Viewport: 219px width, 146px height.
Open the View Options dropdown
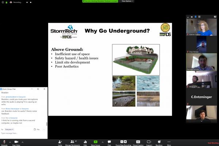(127, 1)
